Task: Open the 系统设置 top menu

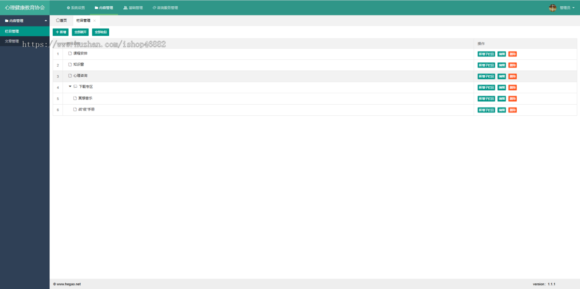Action: (75, 8)
